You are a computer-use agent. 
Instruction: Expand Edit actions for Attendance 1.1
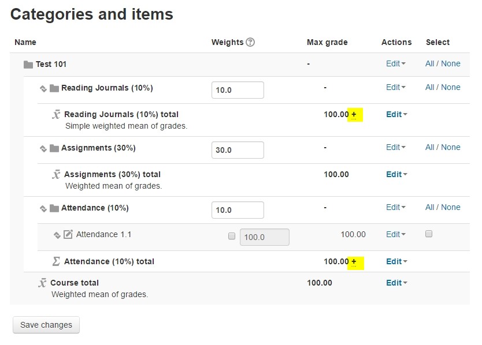[396, 234]
